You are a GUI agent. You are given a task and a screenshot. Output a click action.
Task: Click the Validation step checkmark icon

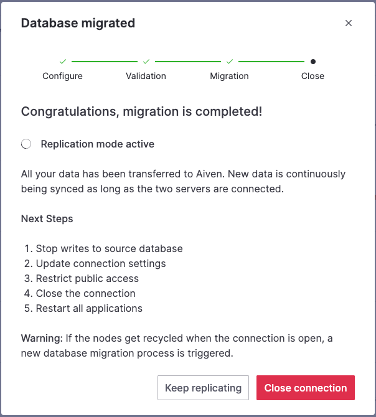(146, 62)
